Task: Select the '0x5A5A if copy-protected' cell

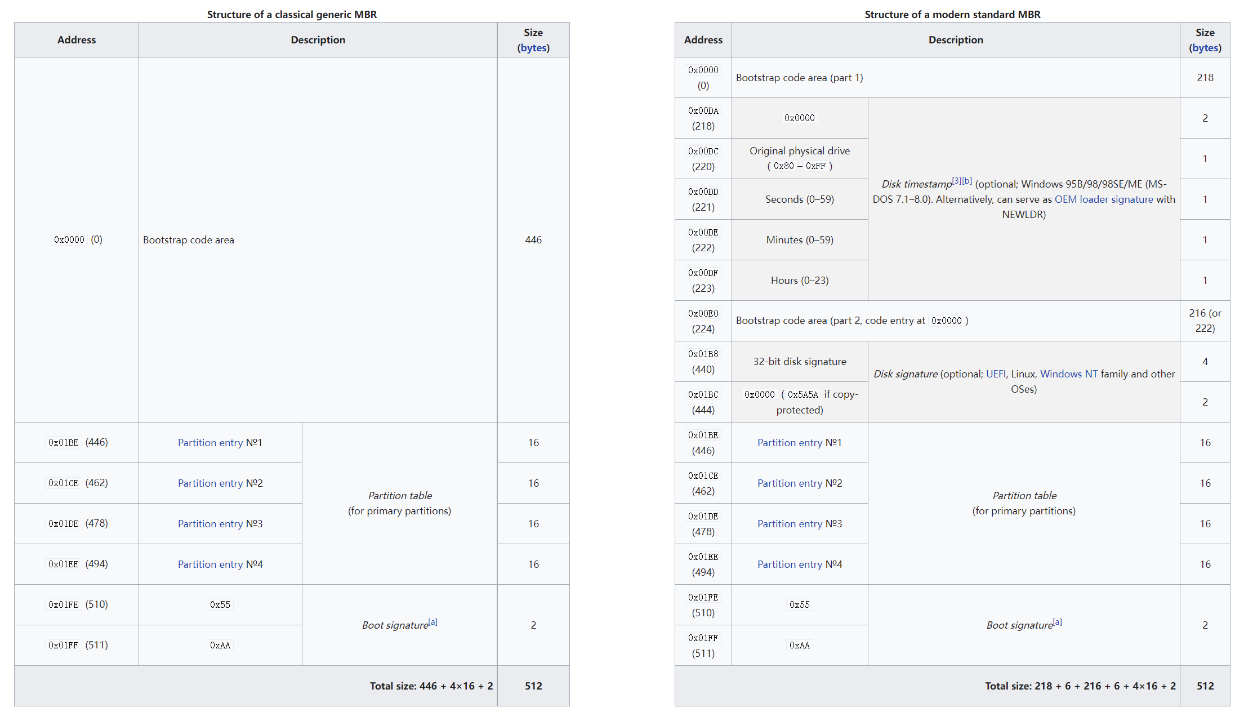Action: point(800,402)
